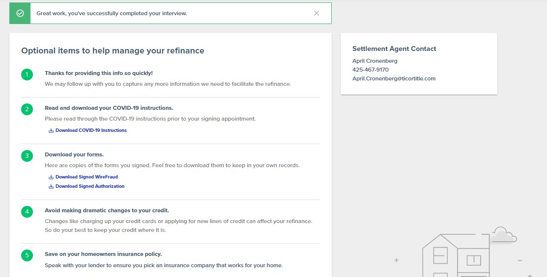Open Download Signed Authorization link
The height and width of the screenshot is (277, 547).
pyautogui.click(x=90, y=186)
